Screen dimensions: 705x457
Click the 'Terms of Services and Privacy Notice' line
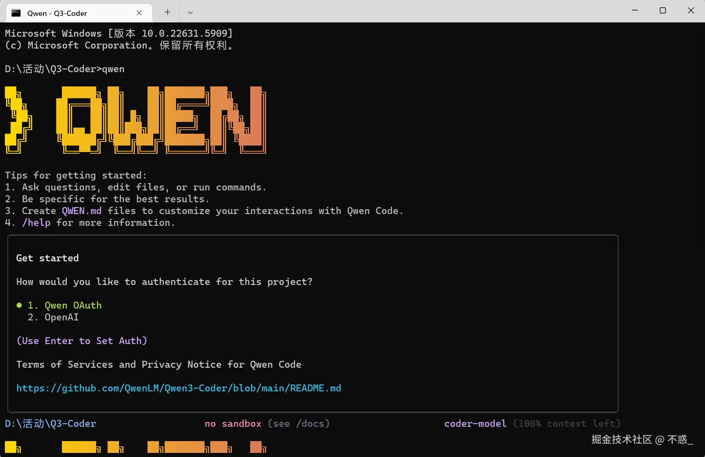(x=159, y=364)
